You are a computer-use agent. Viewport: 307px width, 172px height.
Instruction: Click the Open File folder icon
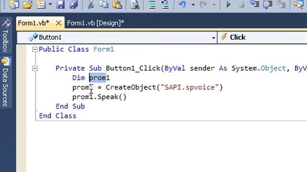pyautogui.click(x=27, y=4)
